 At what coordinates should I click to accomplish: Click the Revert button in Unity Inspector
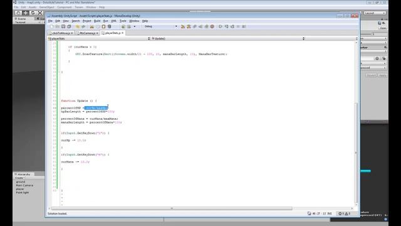[371, 75]
